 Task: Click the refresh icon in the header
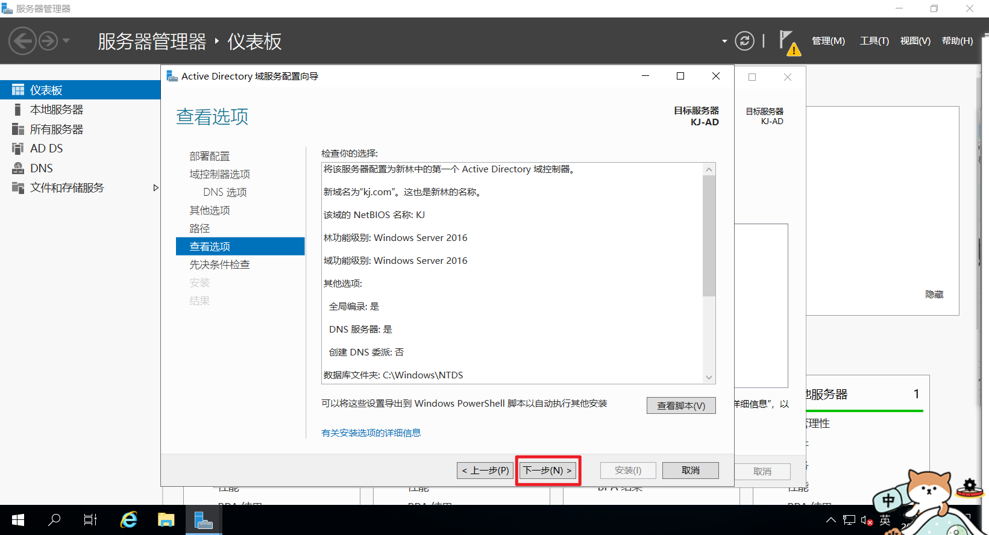tap(744, 41)
